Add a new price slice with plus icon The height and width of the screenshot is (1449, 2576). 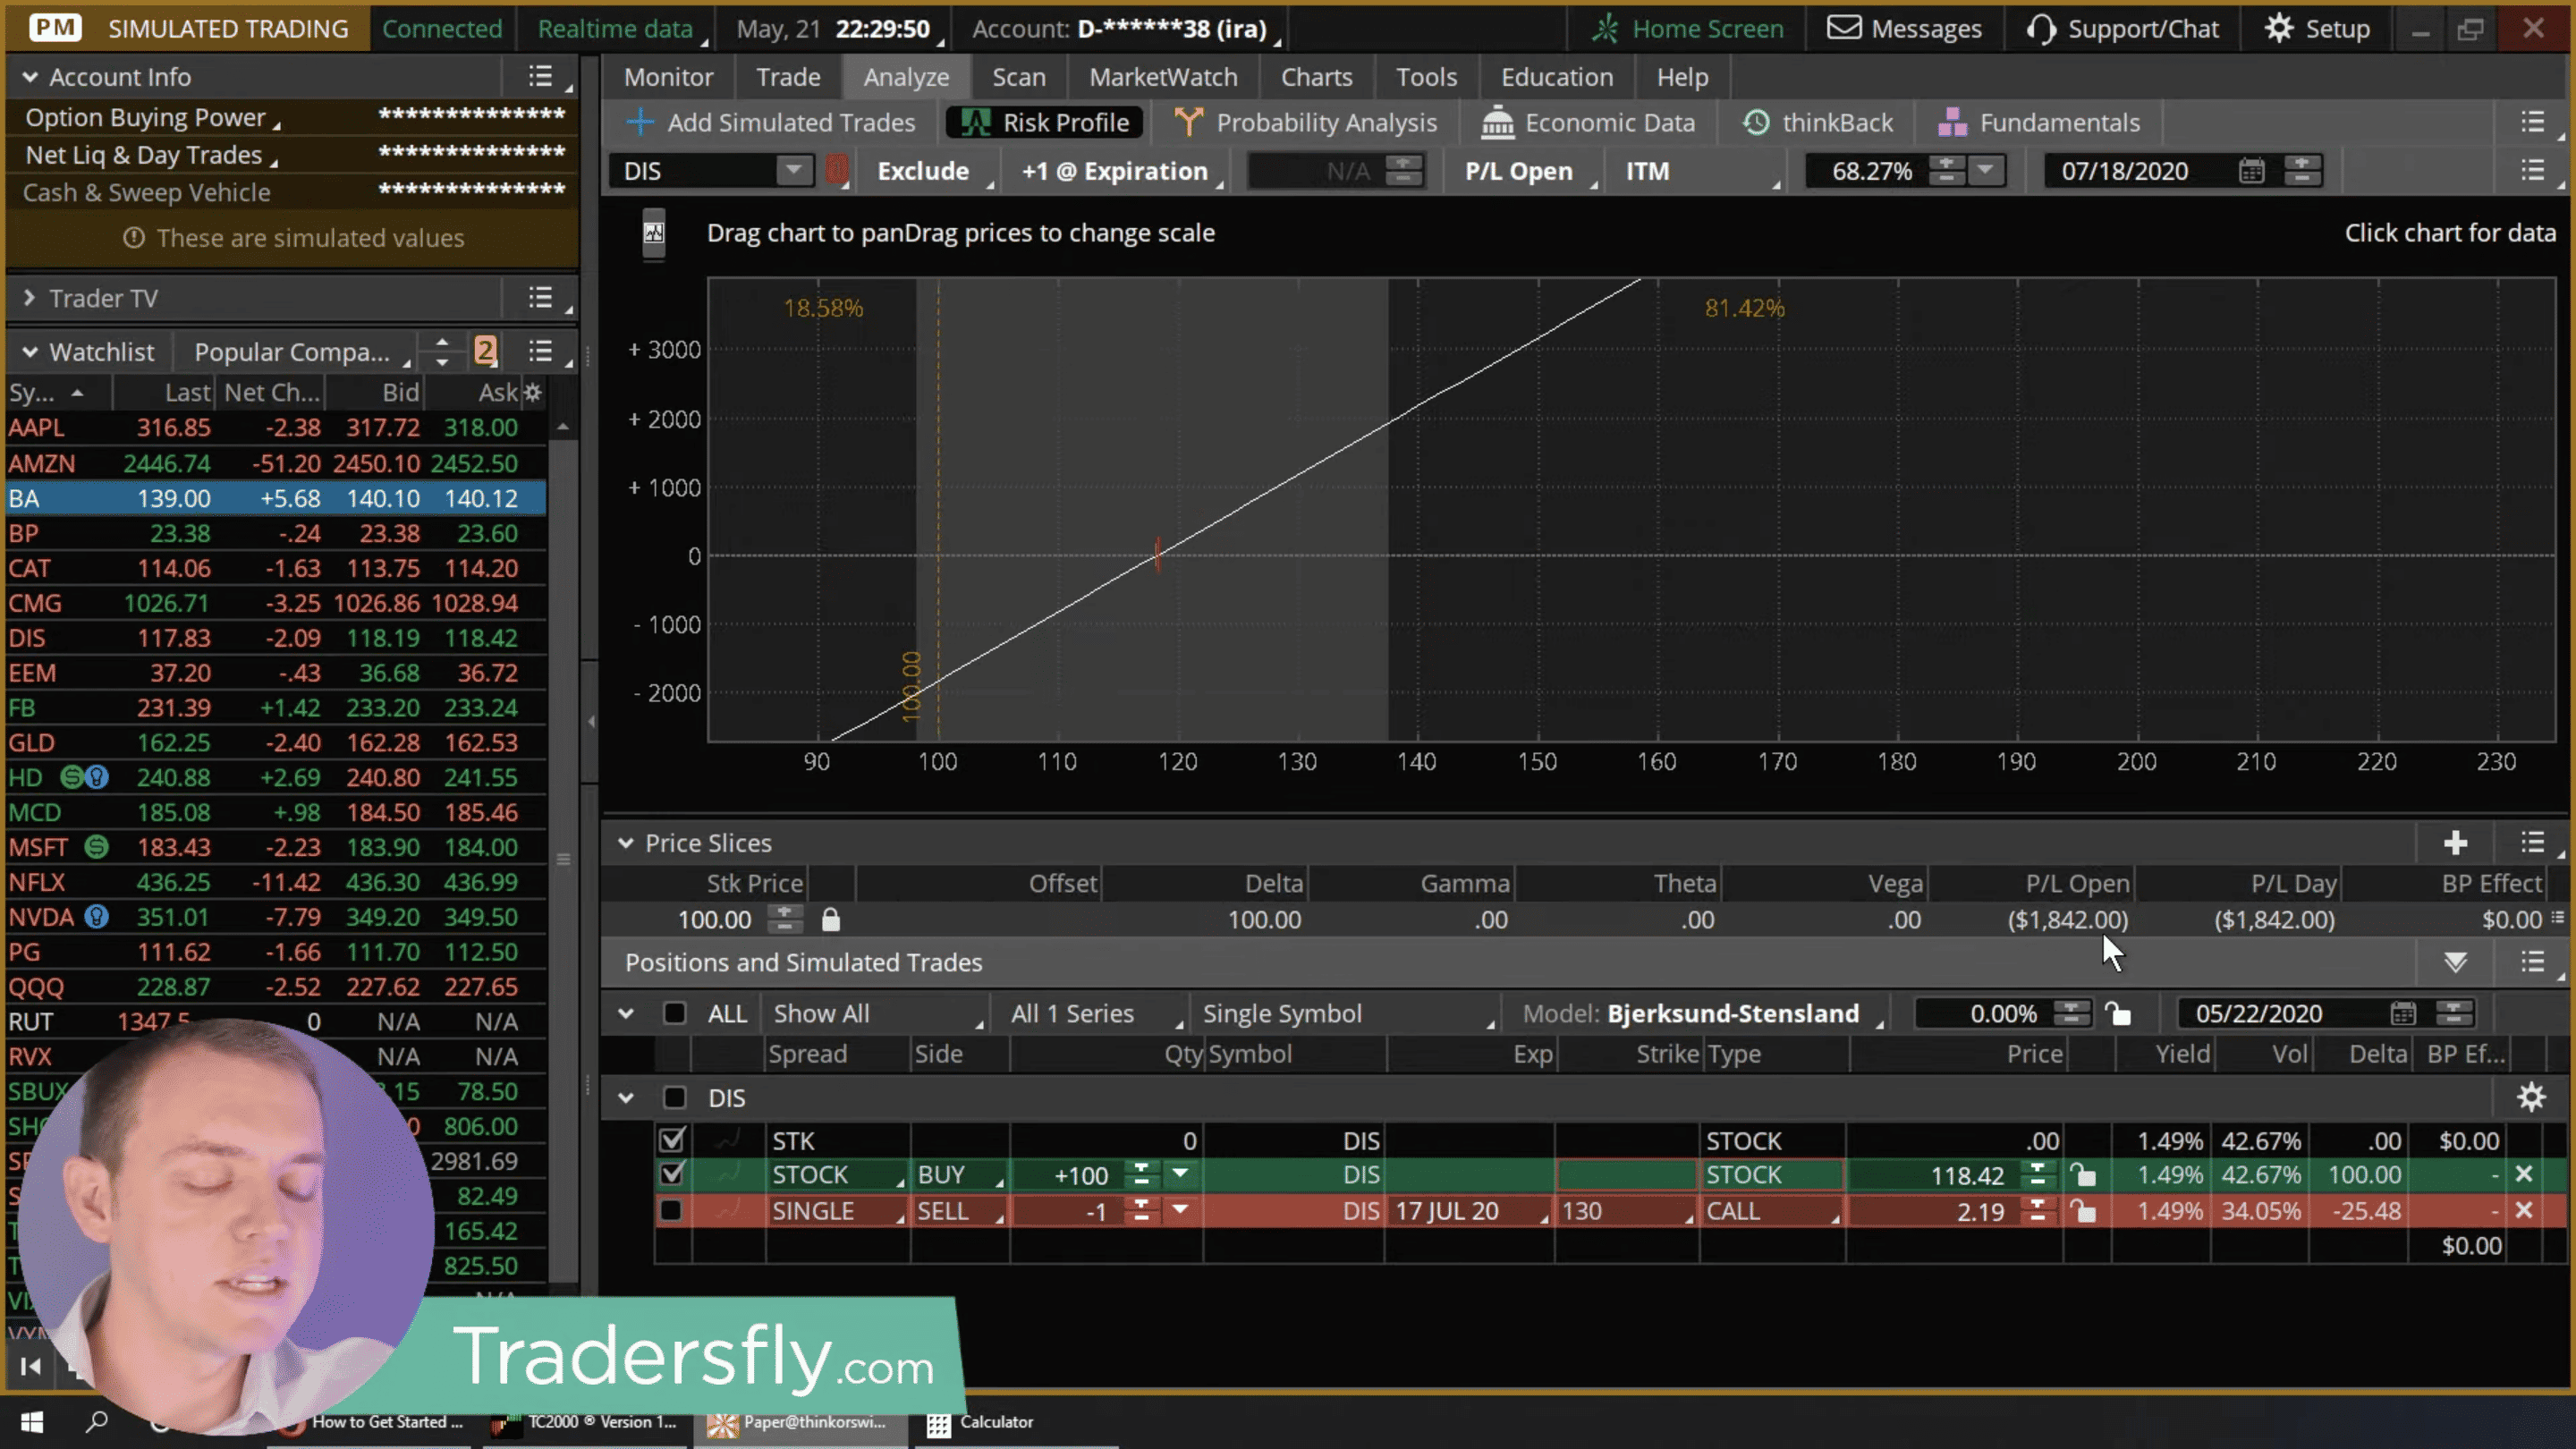pos(2455,844)
